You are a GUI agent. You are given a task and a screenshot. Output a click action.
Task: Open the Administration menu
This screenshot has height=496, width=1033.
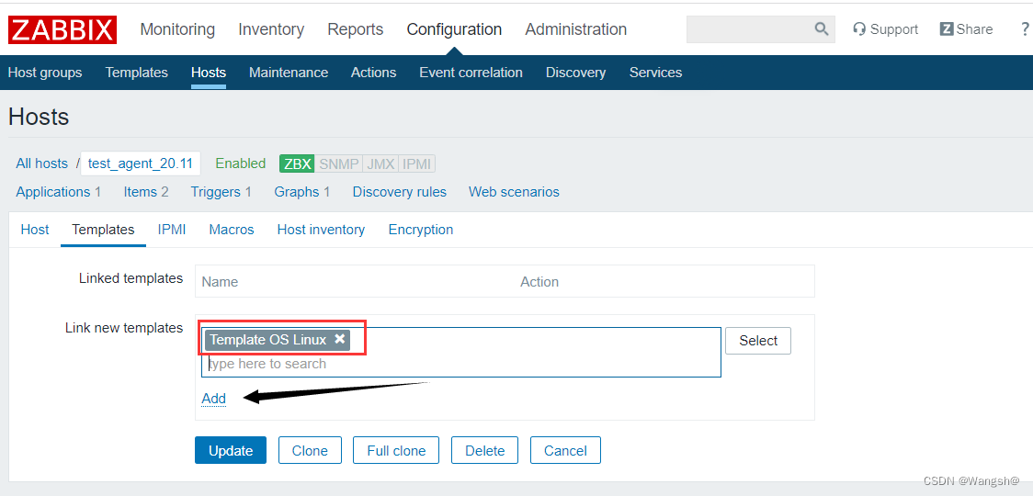click(x=576, y=29)
